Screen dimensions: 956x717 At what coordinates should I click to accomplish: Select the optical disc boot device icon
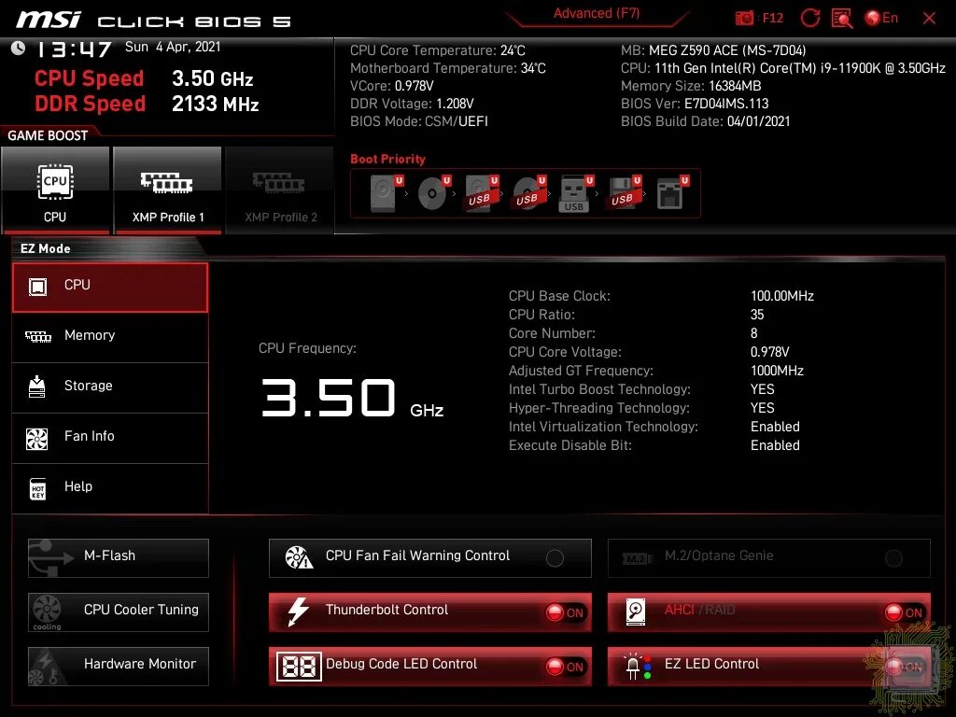point(433,193)
